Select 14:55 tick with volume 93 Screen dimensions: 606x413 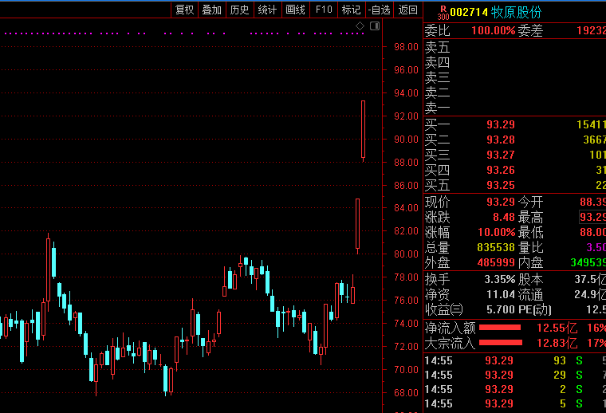(515, 361)
